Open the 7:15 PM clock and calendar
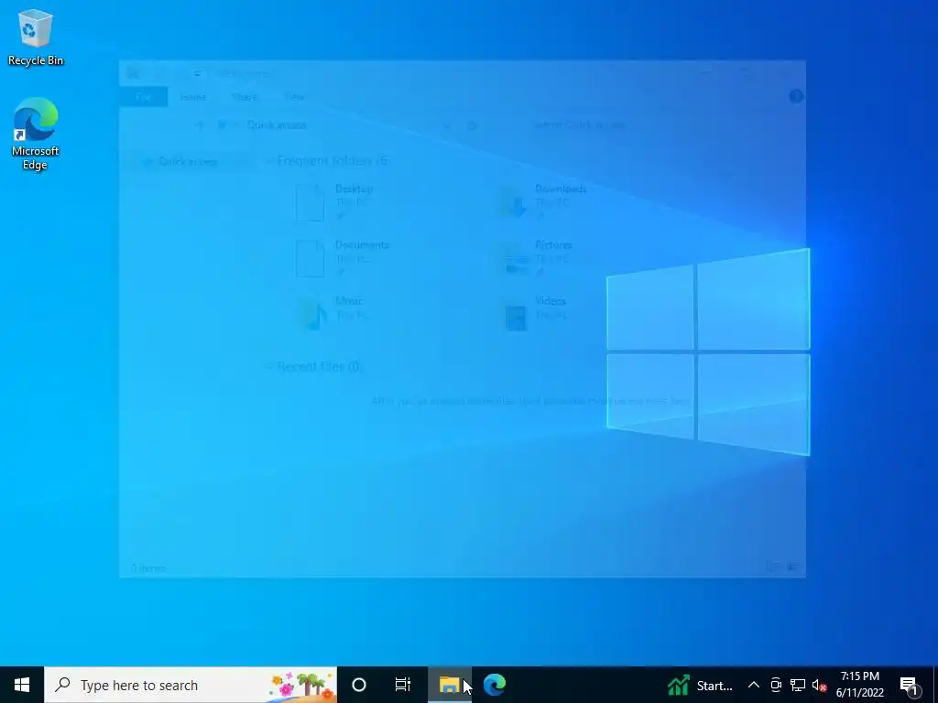 (859, 685)
